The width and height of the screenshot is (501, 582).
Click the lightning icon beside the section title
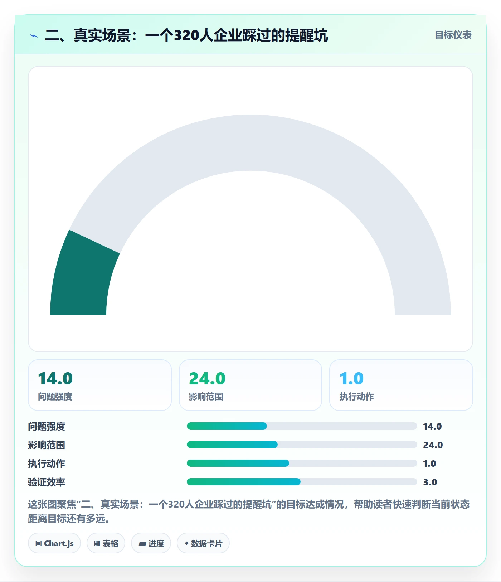pyautogui.click(x=34, y=36)
